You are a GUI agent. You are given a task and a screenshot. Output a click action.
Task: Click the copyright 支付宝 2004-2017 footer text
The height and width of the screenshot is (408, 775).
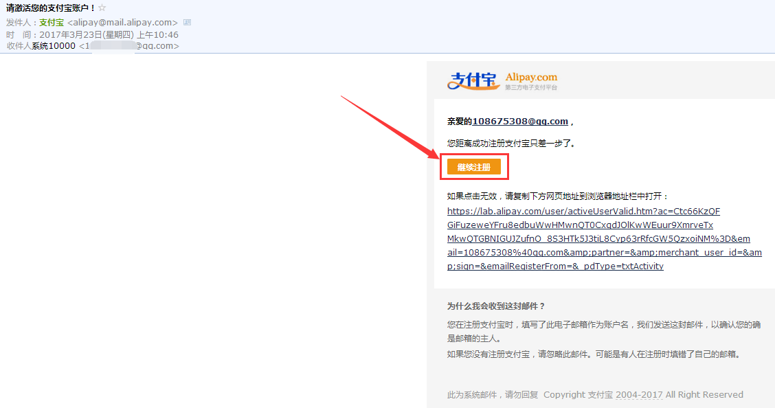(643, 395)
